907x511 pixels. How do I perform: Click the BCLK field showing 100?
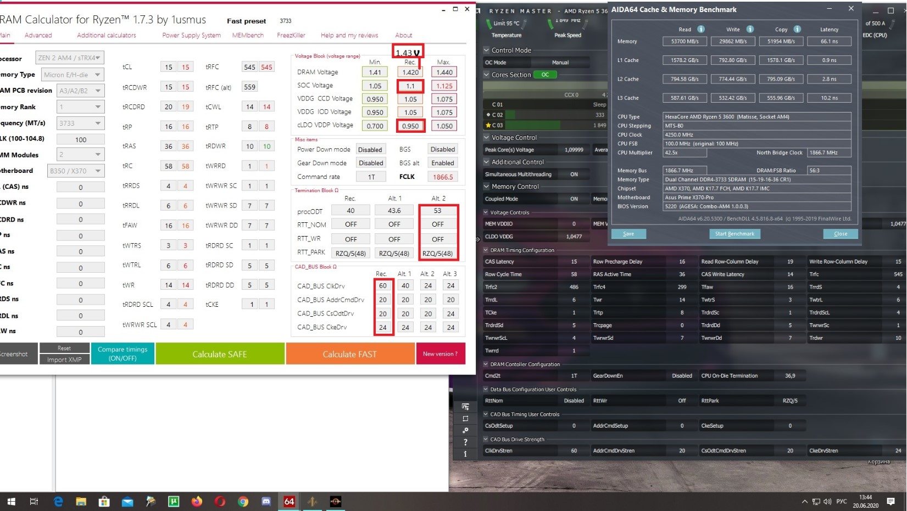(x=80, y=139)
